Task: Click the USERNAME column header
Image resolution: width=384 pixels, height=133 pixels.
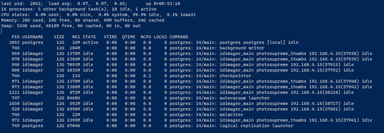Action: (x=33, y=37)
